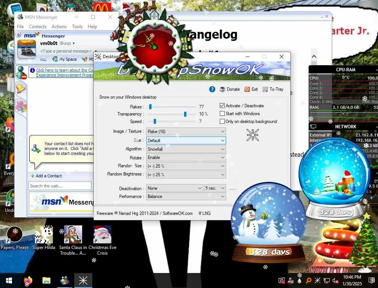Open the notification center icon
The image size is (378, 288).
point(372,280)
